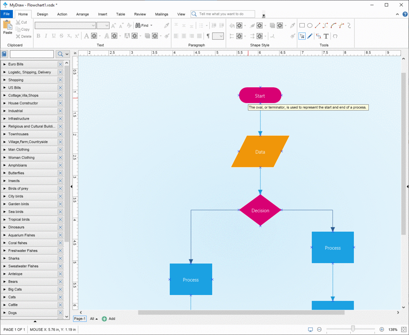Viewport: 409px width, 335px height.
Task: Click the zoom slider handle
Action: [353, 329]
